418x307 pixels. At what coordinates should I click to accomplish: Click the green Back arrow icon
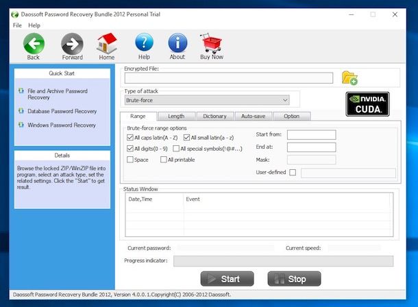[x=34, y=43]
